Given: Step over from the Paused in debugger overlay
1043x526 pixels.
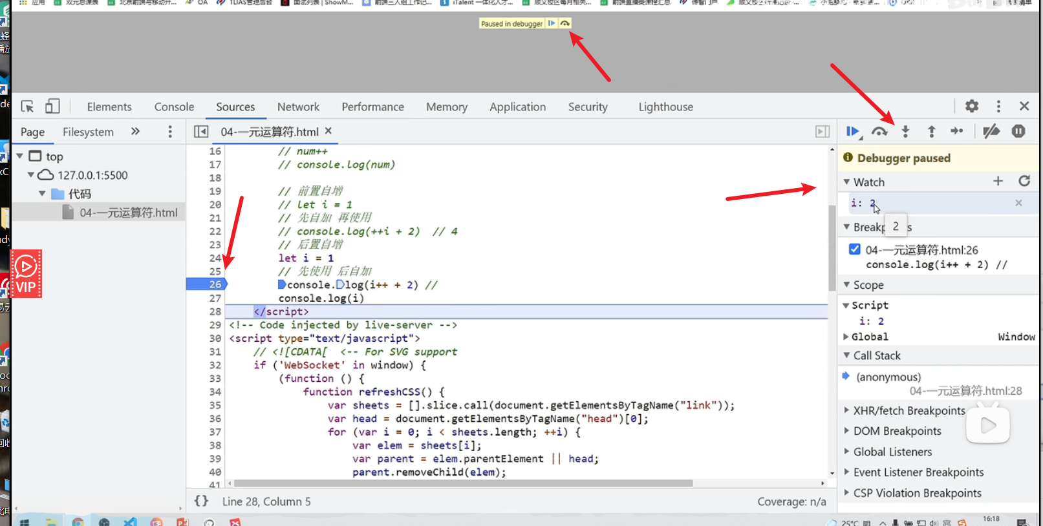Looking at the screenshot, I should coord(565,23).
